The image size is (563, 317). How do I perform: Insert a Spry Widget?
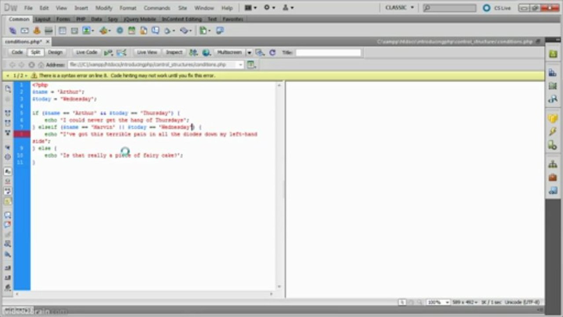pyautogui.click(x=119, y=30)
